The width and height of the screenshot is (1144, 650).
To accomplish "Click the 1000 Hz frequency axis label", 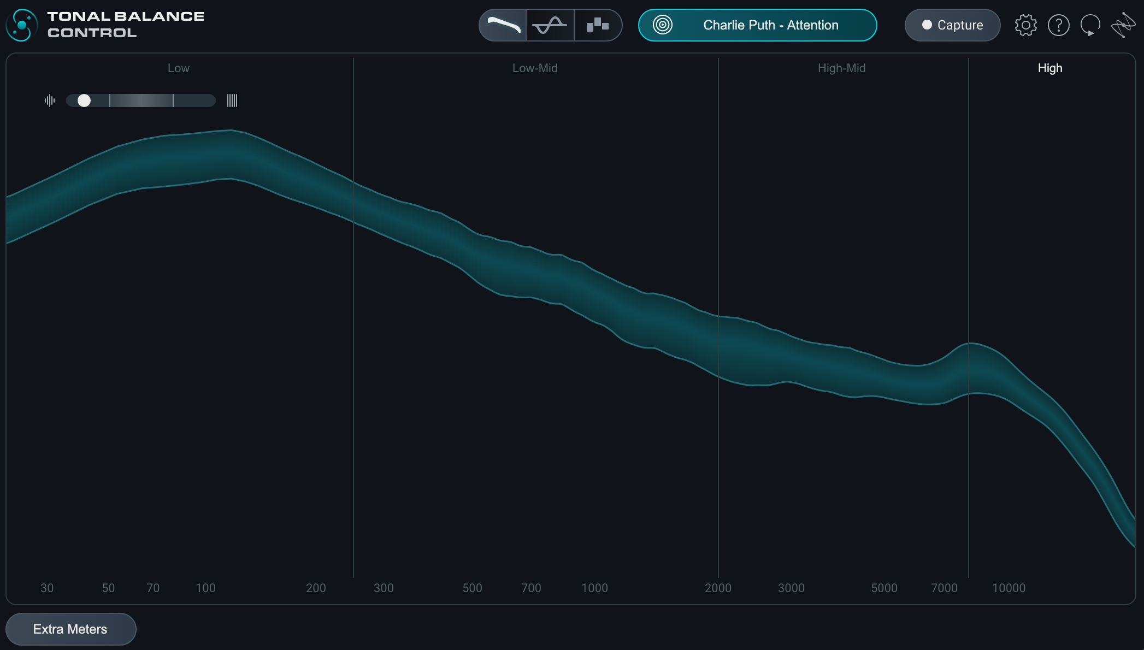I will point(594,588).
